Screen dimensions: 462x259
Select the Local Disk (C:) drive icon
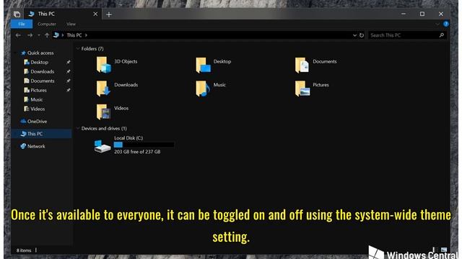click(x=103, y=146)
